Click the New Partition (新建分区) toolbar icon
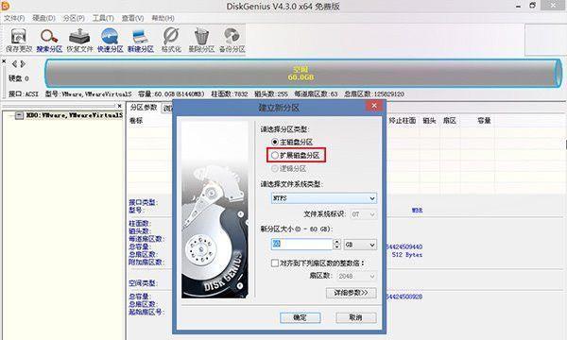 (141, 40)
